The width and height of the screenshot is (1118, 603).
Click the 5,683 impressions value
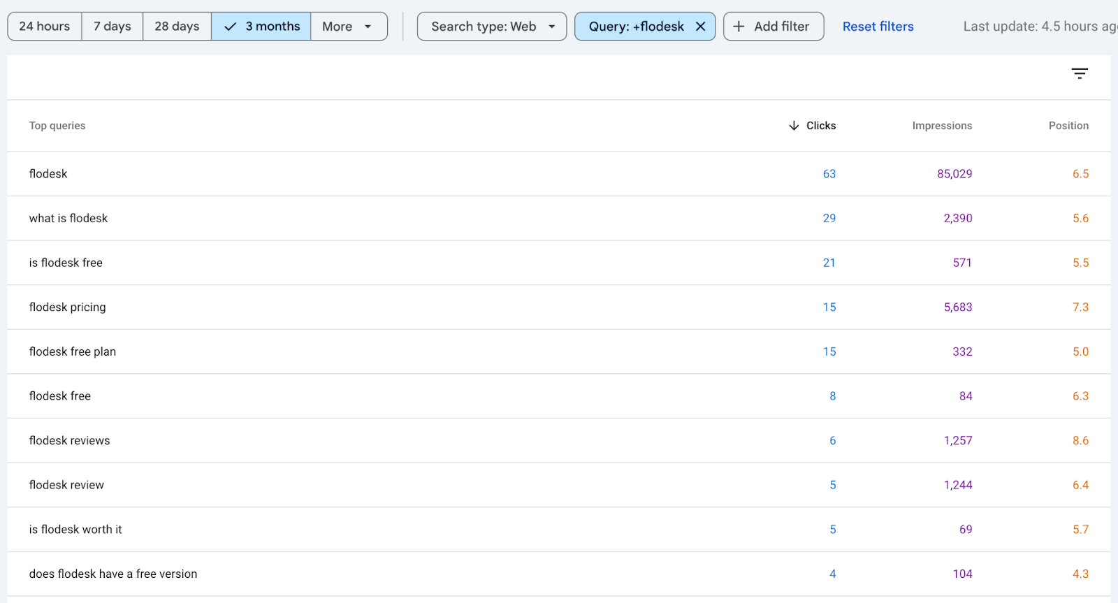coord(958,307)
